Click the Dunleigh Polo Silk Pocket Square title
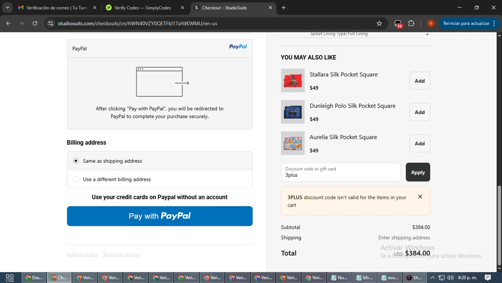 coord(352,106)
